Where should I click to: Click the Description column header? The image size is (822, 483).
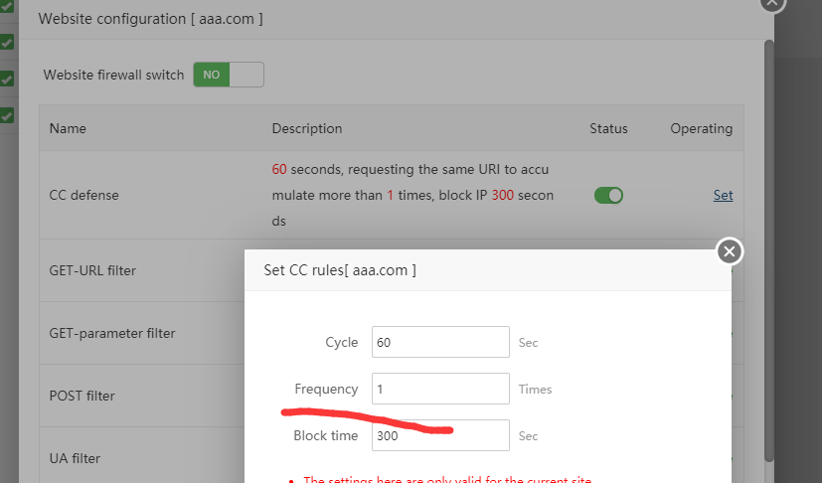point(306,128)
